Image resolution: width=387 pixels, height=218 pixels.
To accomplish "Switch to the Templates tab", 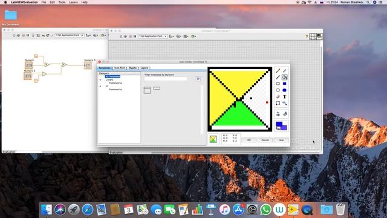I will (x=105, y=68).
